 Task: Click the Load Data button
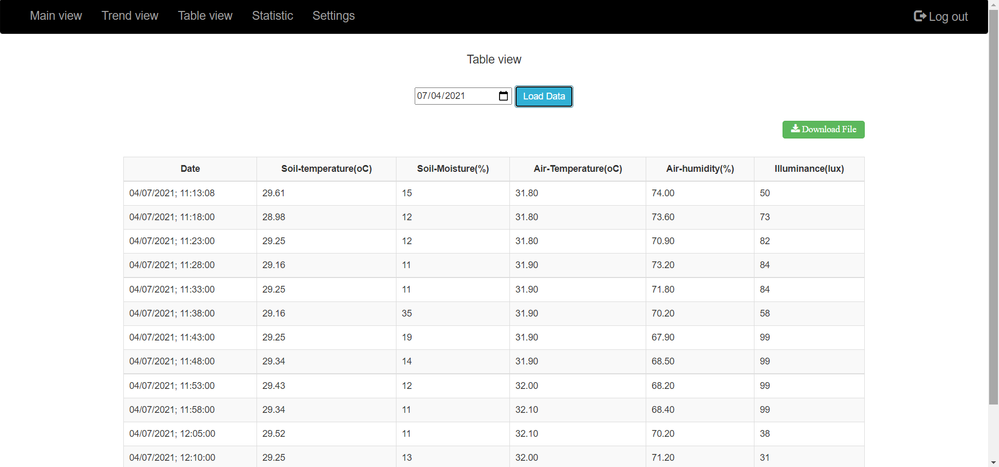point(544,96)
